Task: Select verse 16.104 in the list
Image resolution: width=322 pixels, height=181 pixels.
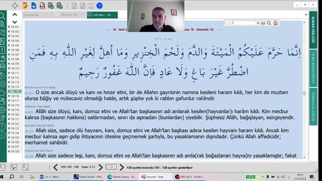Action: tap(15, 41)
